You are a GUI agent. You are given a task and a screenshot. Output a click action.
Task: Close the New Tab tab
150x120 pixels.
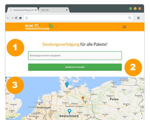tap(67, 10)
